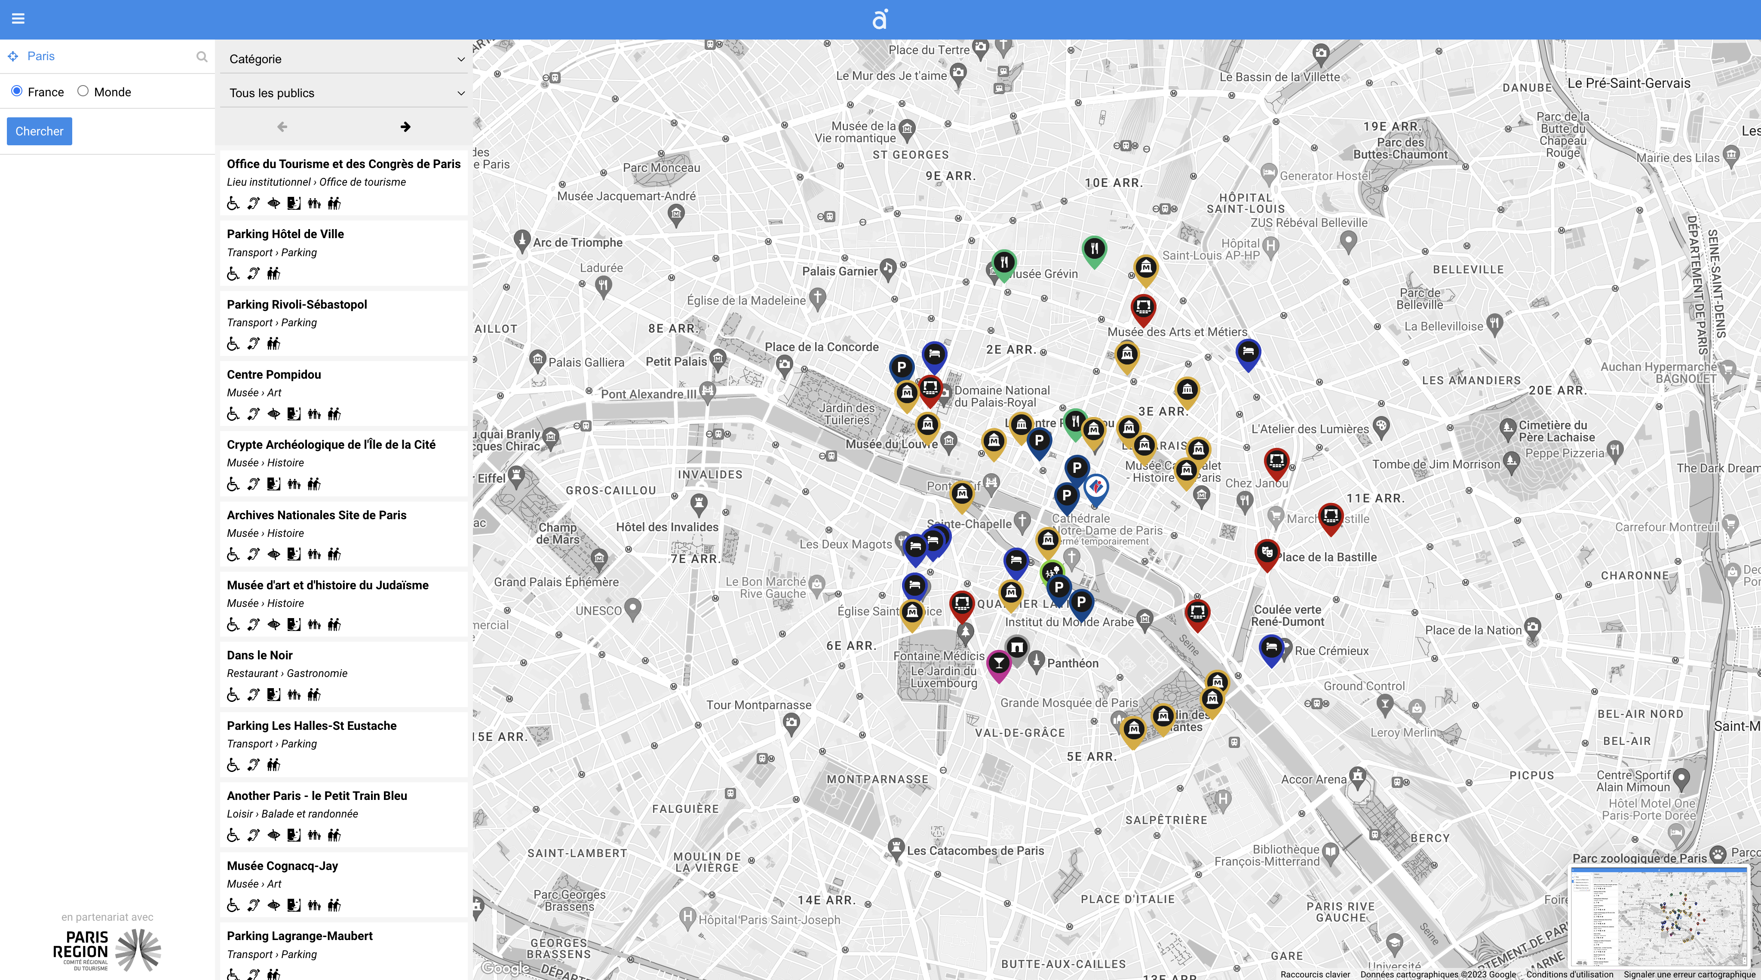Click the dark gray marker above Panthéon
This screenshot has width=1761, height=980.
(1017, 649)
